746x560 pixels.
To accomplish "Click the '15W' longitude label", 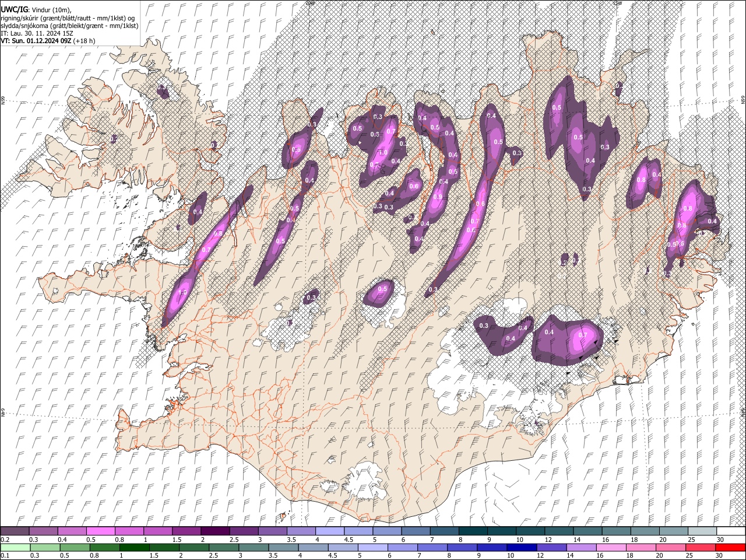I will 618,2.
